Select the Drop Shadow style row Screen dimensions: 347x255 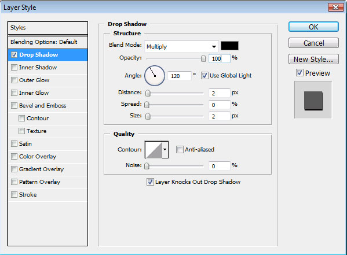(48, 55)
